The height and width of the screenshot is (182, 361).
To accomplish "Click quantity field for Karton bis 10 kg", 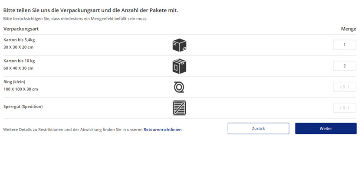I will 345,66.
